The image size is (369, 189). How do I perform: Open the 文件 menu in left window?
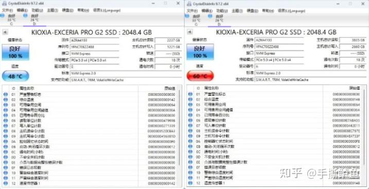tap(7, 10)
